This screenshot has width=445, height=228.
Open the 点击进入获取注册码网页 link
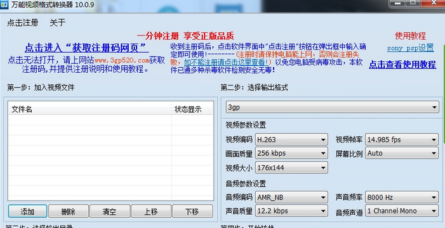click(x=86, y=47)
